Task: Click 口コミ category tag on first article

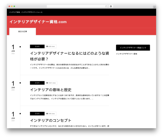Action: 37,46
